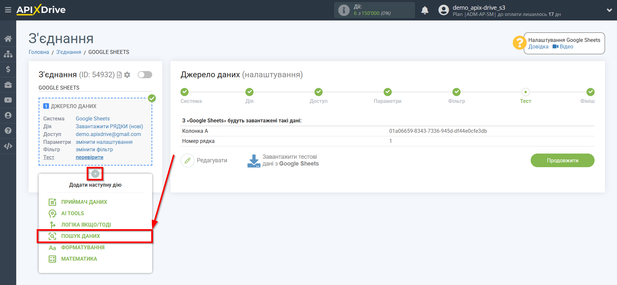The image size is (617, 285).
Task: Open the notifications bell
Action: [x=425, y=10]
